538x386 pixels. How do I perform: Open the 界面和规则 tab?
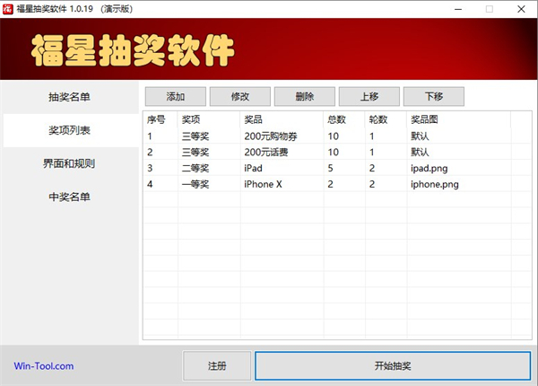coord(70,164)
